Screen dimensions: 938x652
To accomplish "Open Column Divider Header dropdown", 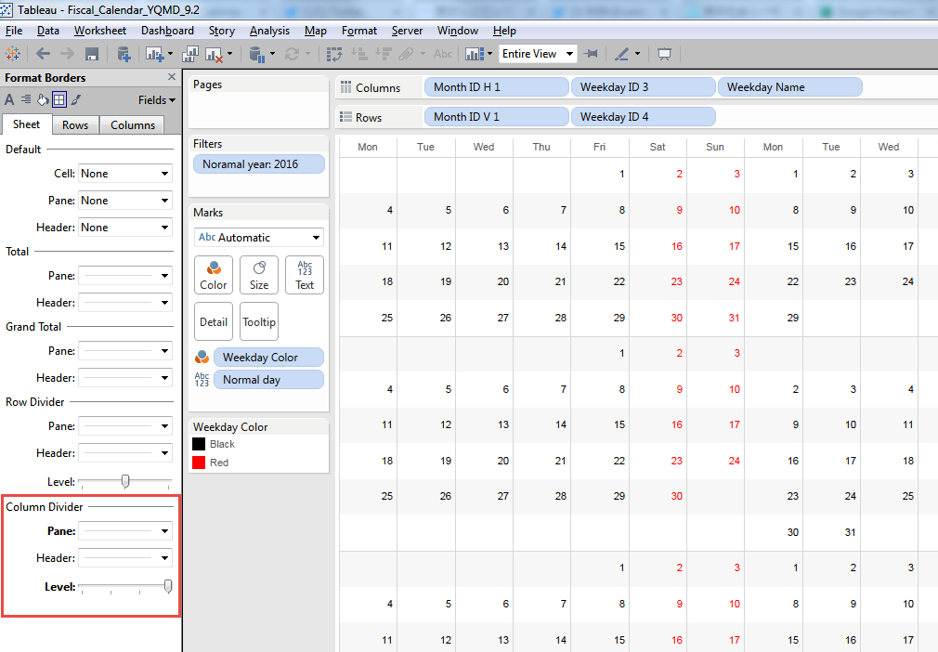I will click(x=125, y=558).
